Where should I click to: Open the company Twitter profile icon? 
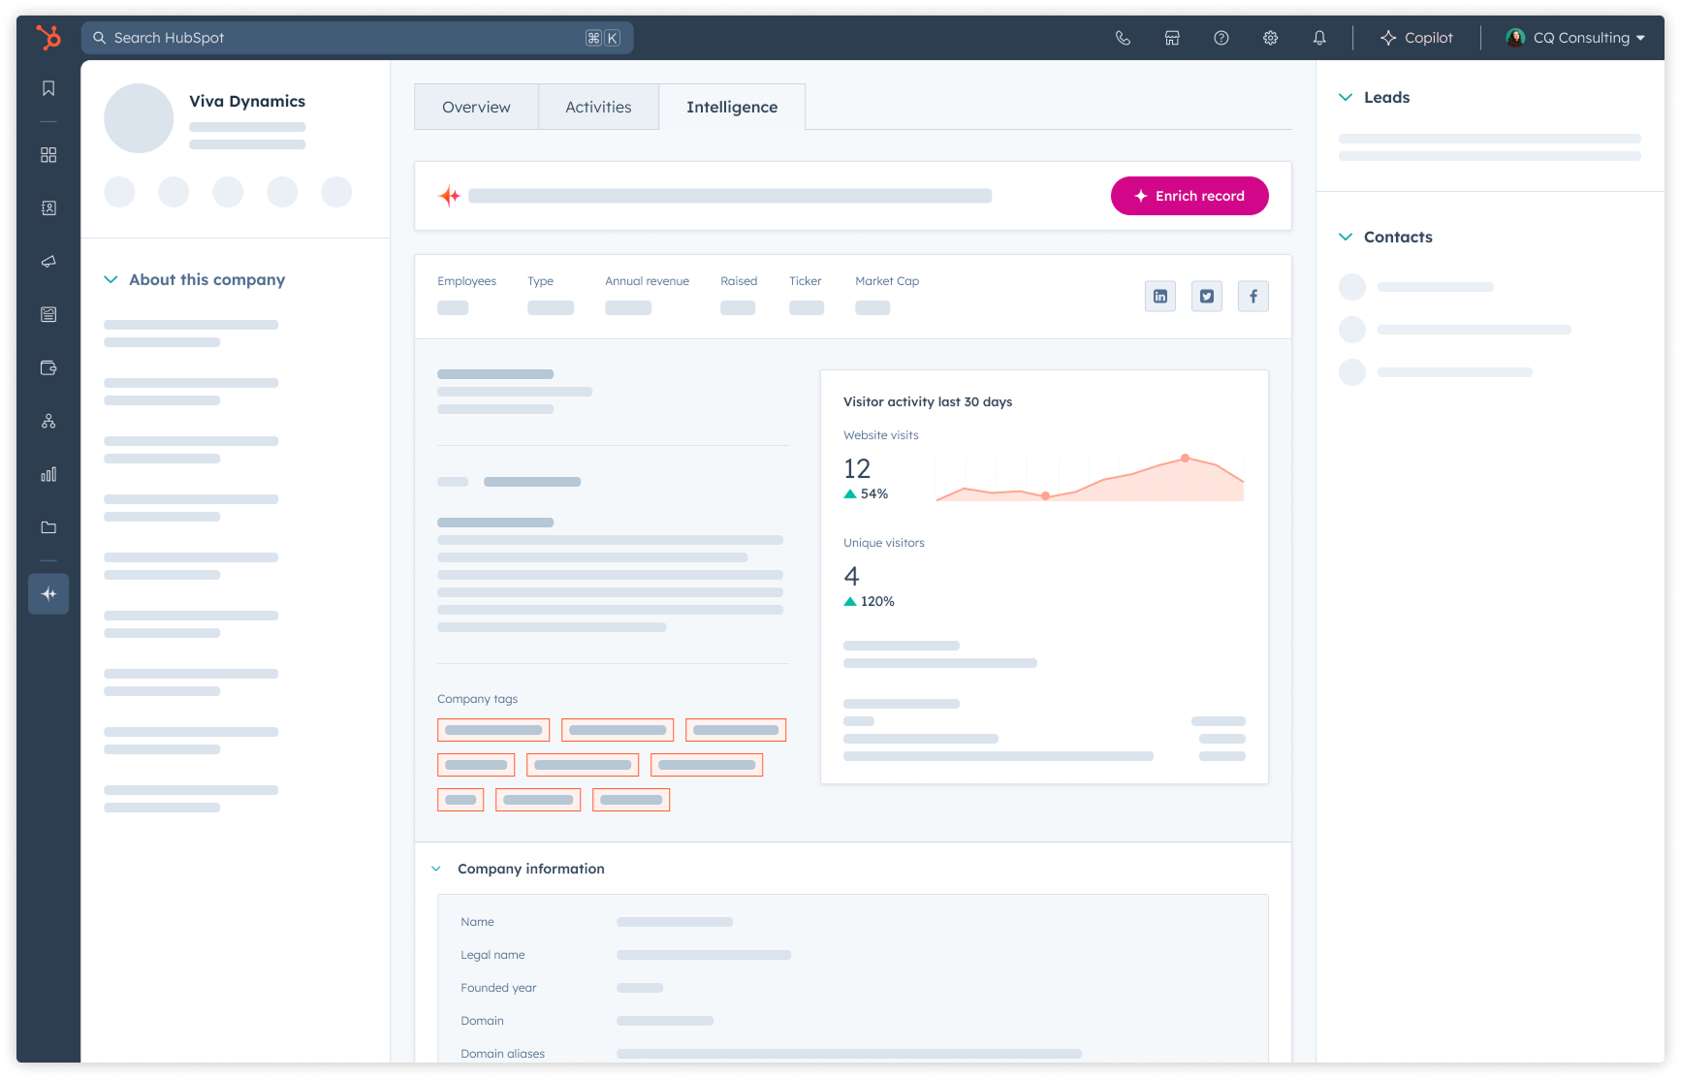pos(1207,296)
